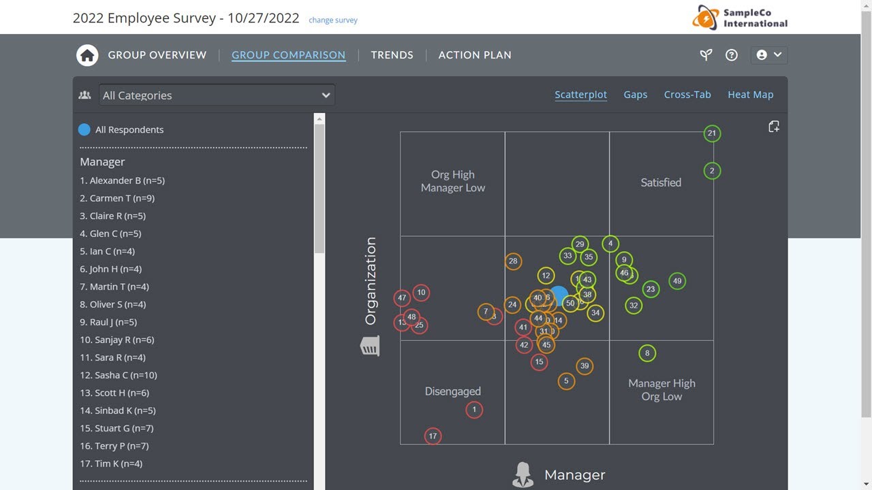The image size is (872, 490).
Task: Click the Manager person icon
Action: click(523, 475)
